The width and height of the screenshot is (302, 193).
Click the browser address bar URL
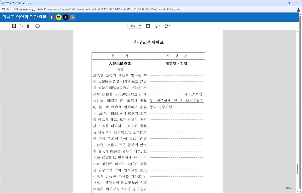coord(95,9)
